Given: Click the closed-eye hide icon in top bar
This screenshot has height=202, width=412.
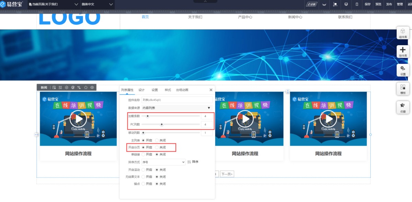Looking at the screenshot, I should (x=324, y=4).
